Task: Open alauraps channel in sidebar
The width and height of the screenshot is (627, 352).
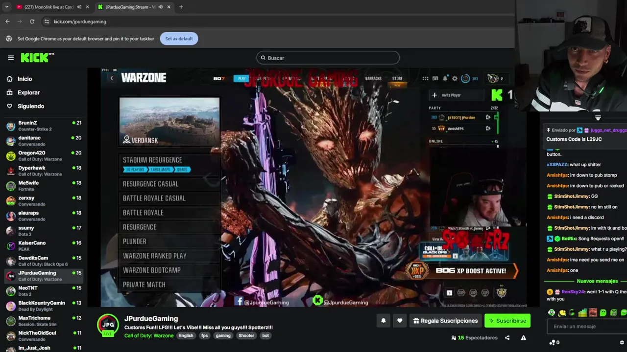Action: [43, 216]
